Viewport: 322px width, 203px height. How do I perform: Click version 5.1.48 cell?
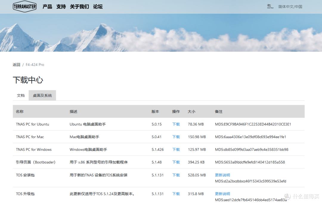(157, 162)
